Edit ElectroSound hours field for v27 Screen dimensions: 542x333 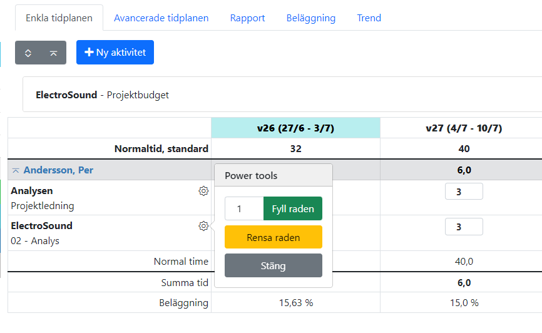point(464,227)
